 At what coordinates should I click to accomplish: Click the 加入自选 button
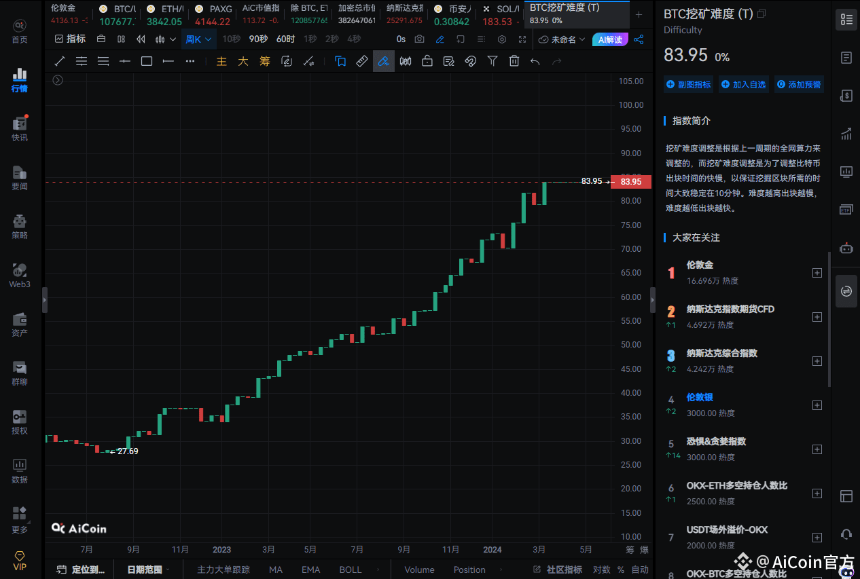click(x=744, y=85)
